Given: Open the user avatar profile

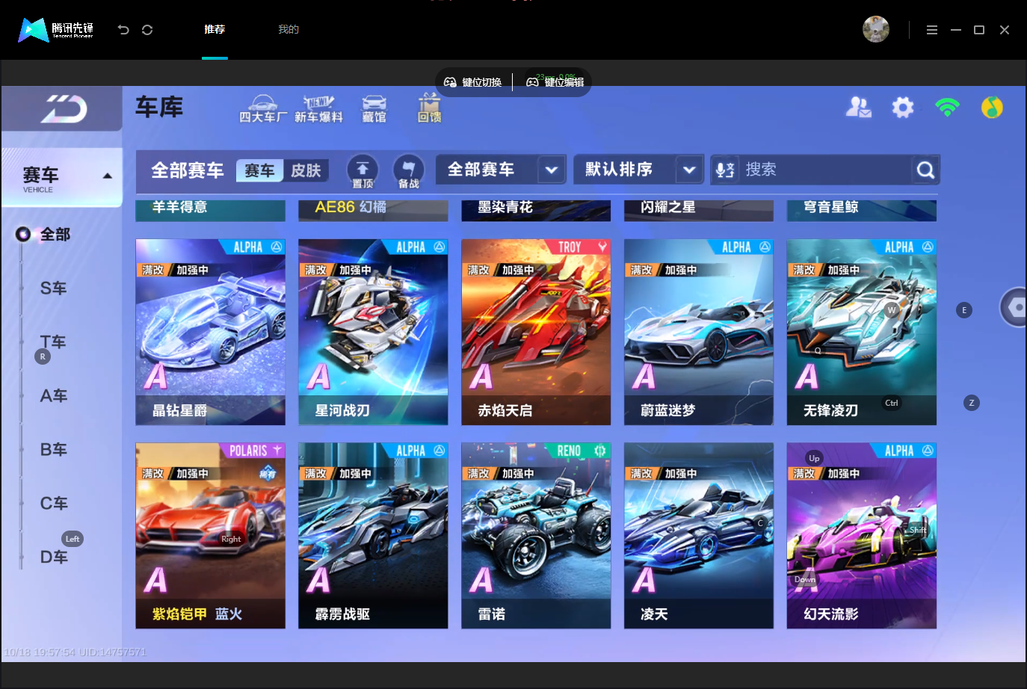Looking at the screenshot, I should (x=876, y=29).
